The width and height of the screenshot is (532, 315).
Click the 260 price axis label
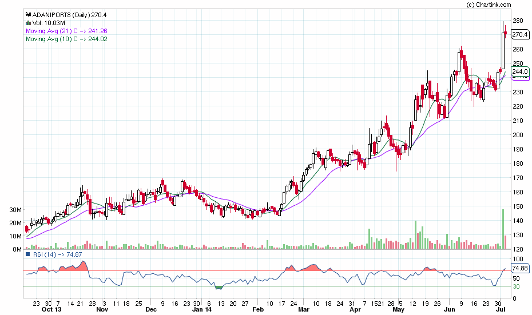[x=518, y=49]
